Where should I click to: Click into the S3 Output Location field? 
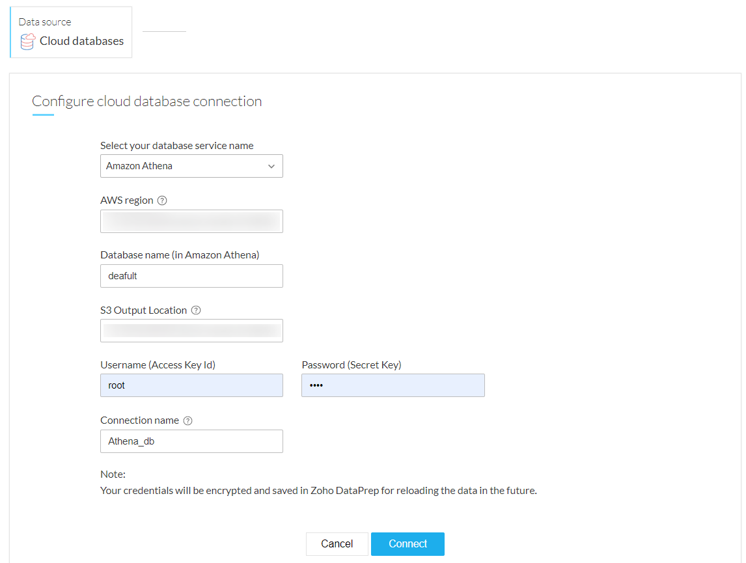click(191, 331)
